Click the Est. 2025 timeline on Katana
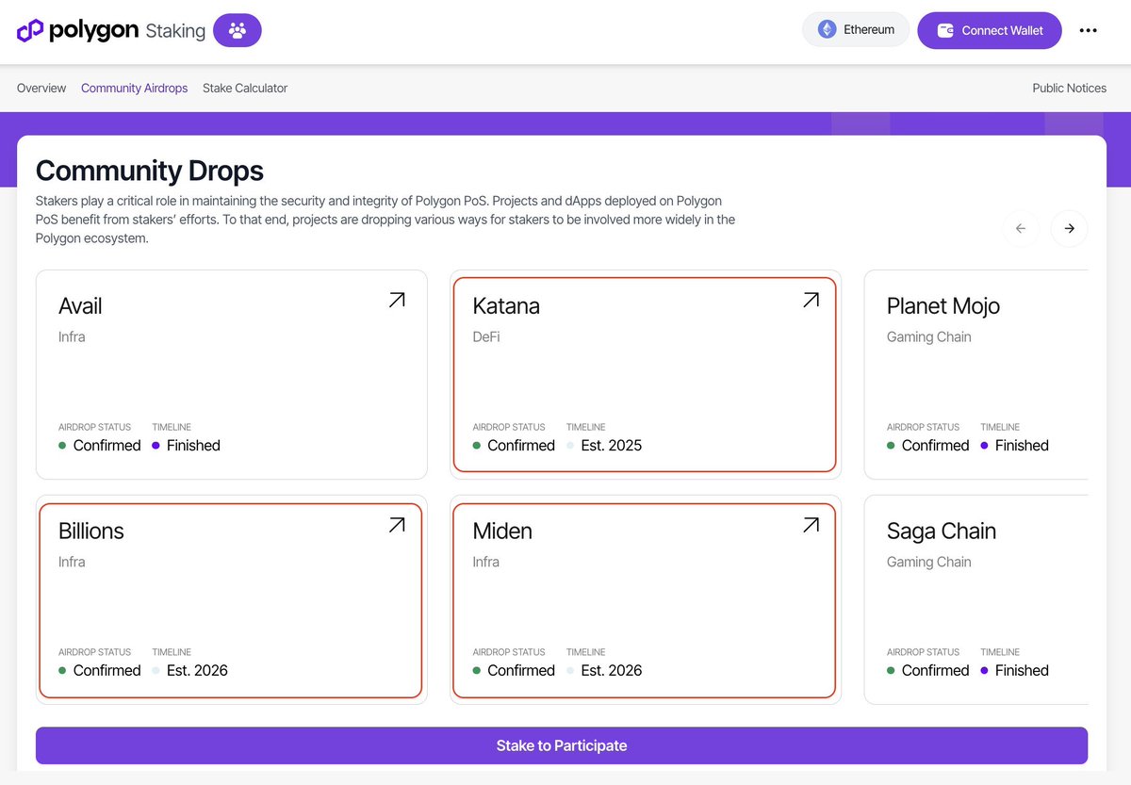This screenshot has height=785, width=1131. tap(612, 446)
